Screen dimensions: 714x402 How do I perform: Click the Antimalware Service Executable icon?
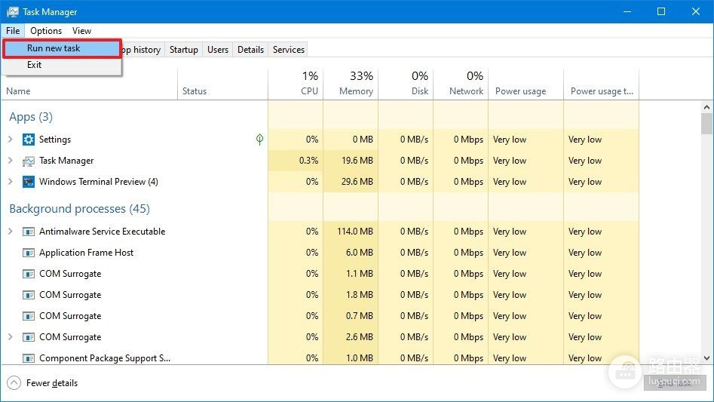point(28,232)
